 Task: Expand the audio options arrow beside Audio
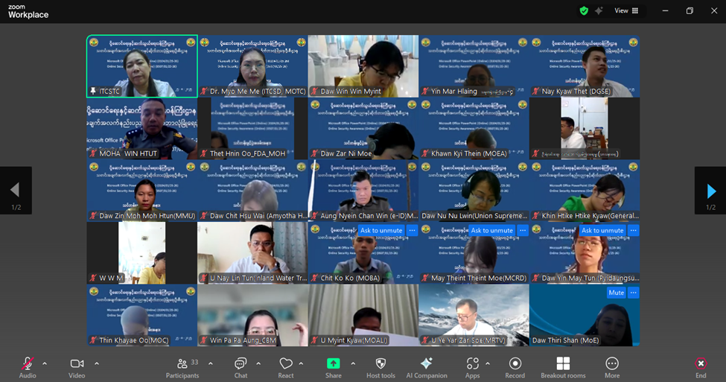click(x=45, y=363)
